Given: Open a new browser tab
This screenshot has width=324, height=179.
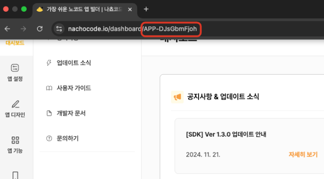Looking at the screenshot, I should (x=146, y=9).
